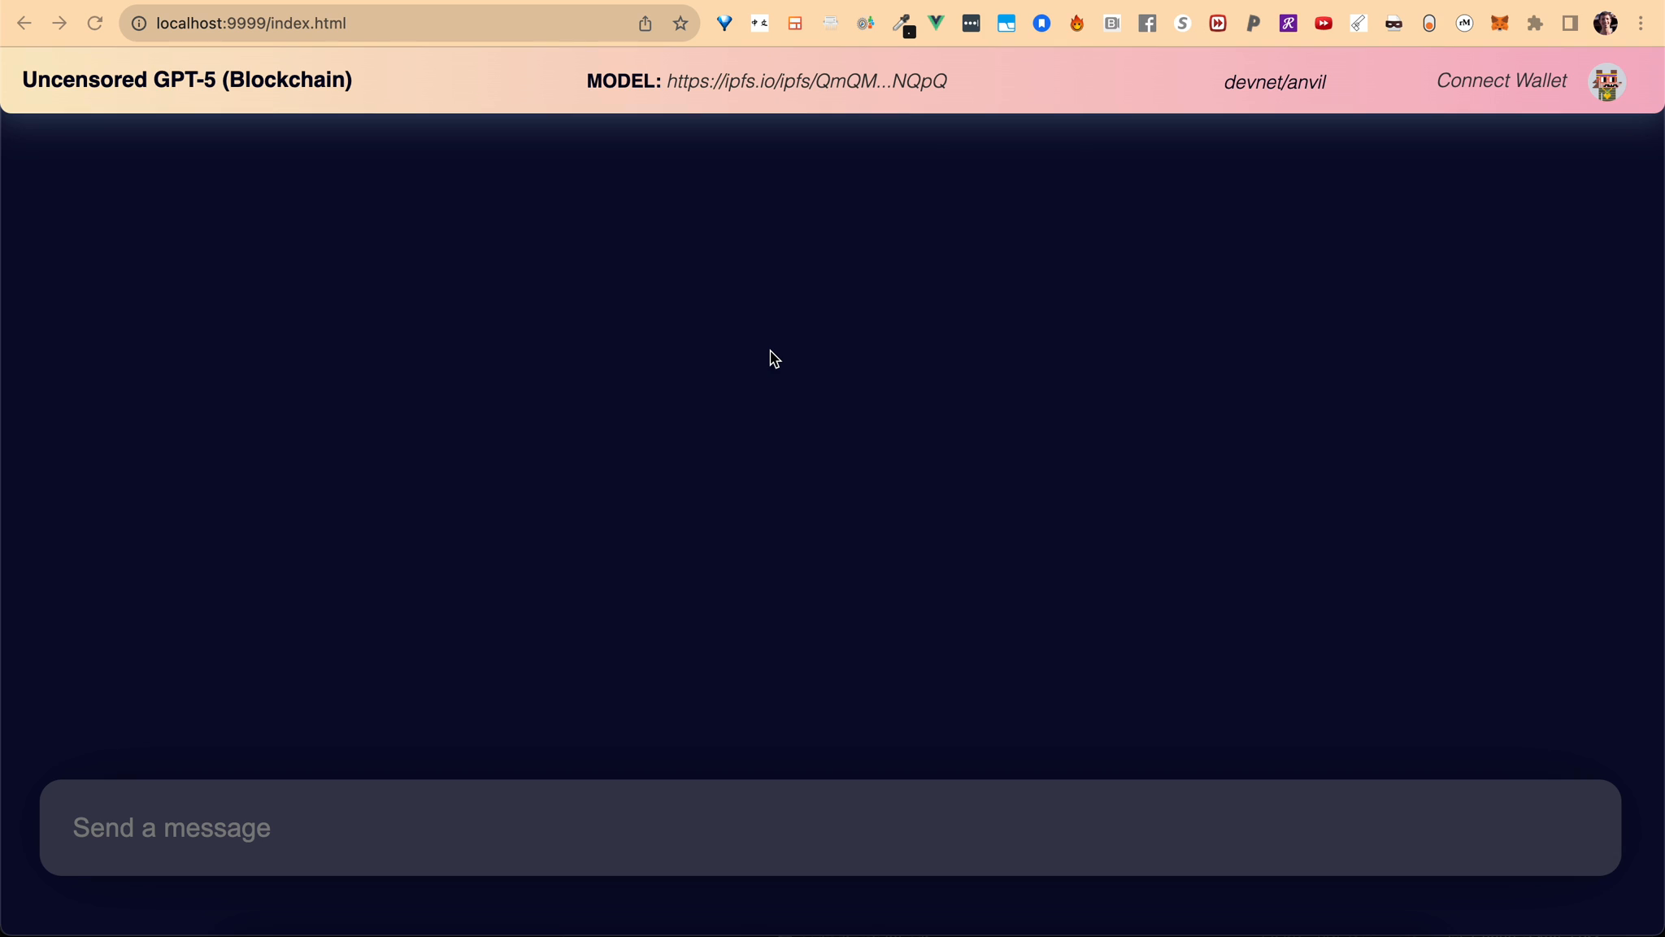Open the gray B video extension

coord(1112,24)
